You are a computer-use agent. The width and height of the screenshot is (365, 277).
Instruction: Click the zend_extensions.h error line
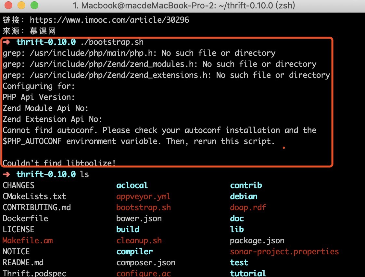(166, 75)
